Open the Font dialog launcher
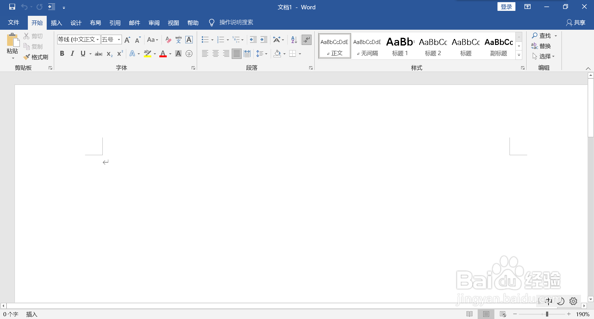Viewport: 594px width, 319px height. coord(193,68)
